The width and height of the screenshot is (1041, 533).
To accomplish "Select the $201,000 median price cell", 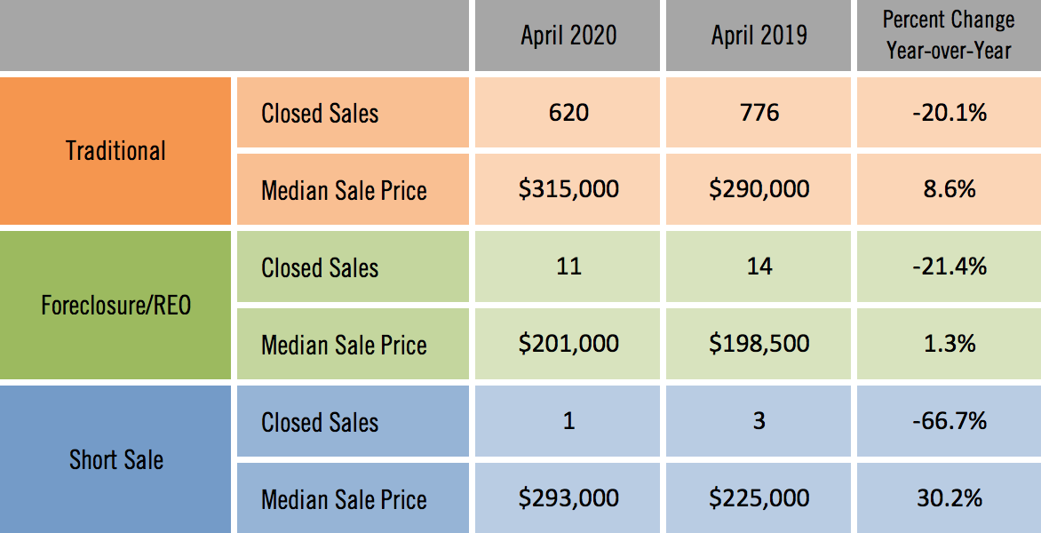I will pos(568,344).
